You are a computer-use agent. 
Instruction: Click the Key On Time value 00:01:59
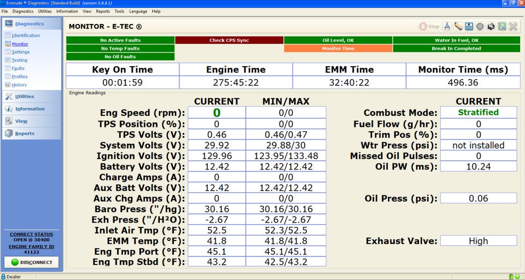point(122,83)
